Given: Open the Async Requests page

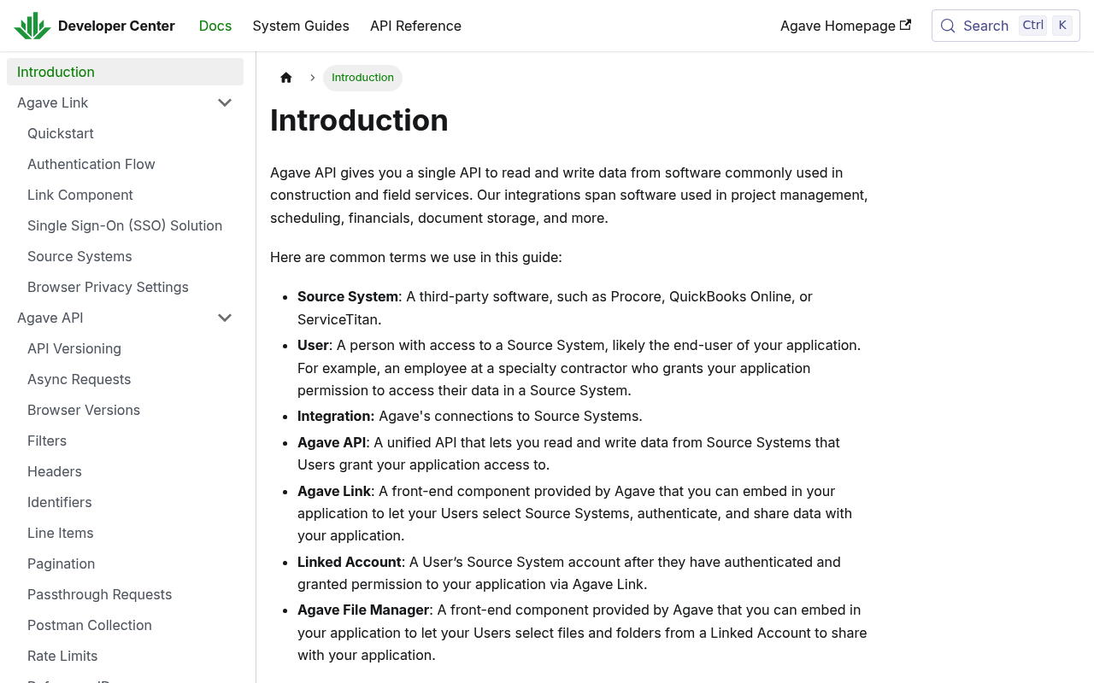Looking at the screenshot, I should coord(130,379).
